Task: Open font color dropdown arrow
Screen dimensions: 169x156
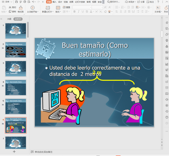Action: 93,12
